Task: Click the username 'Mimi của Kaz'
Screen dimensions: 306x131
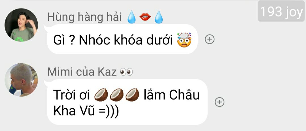Action: click(x=82, y=72)
